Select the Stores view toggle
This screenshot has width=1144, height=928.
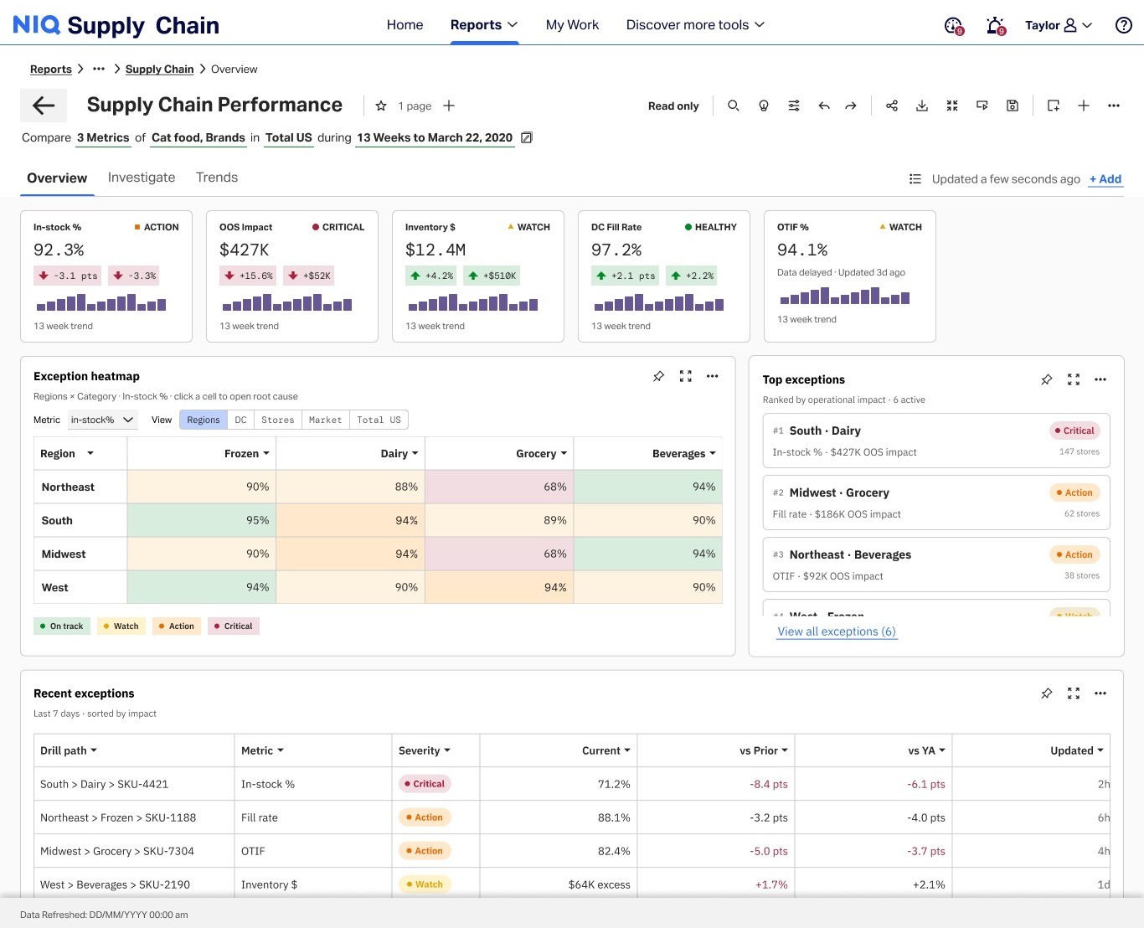[x=278, y=420]
